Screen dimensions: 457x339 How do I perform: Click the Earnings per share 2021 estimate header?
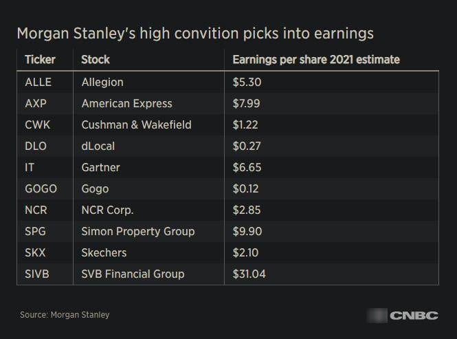316,60
